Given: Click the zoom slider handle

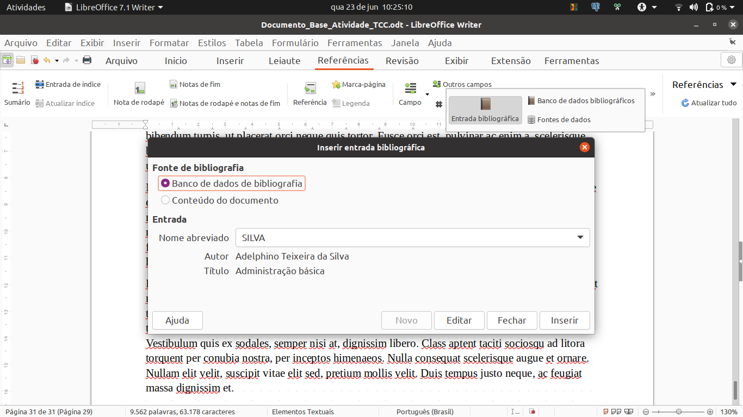Looking at the screenshot, I should click(678, 412).
